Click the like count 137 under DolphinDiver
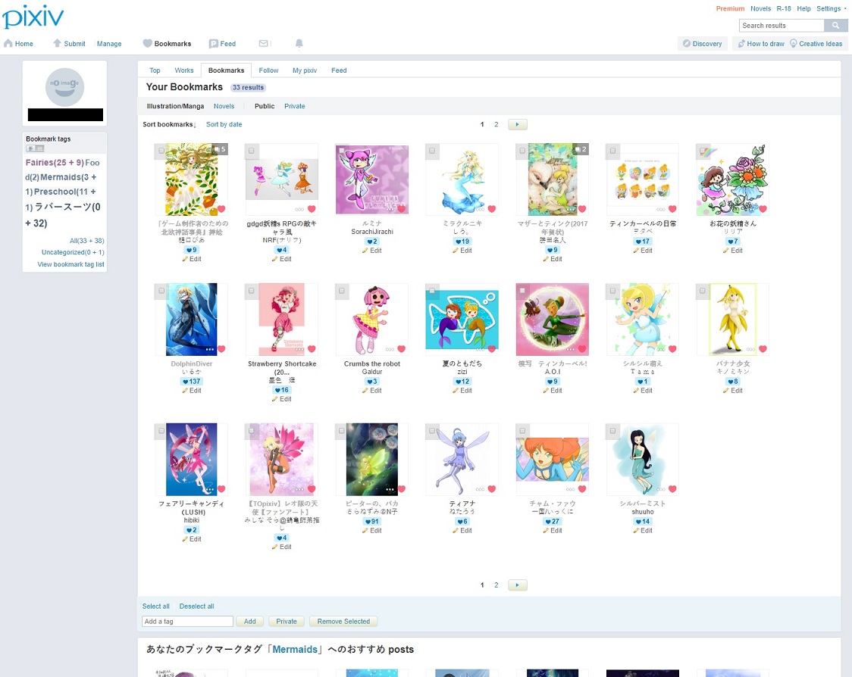 coord(191,382)
